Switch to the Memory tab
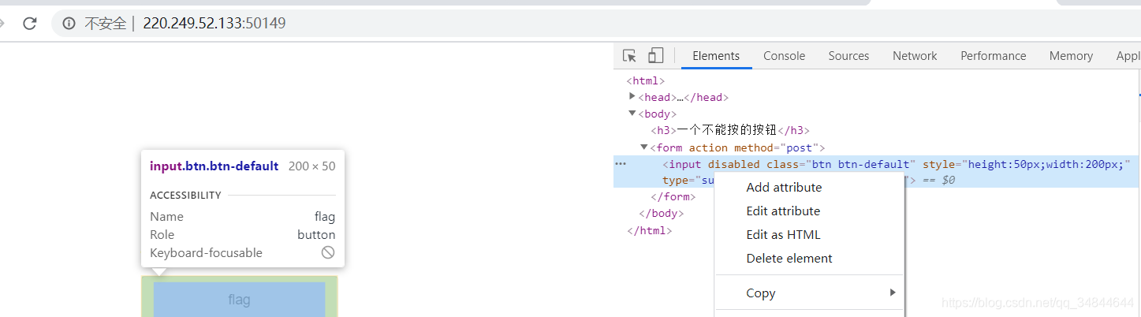Image resolution: width=1141 pixels, height=317 pixels. click(1071, 56)
